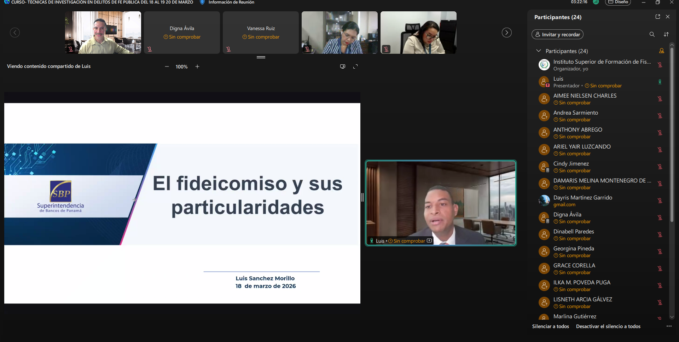679x342 pixels.
Task: Open Información de Reunión
Action: point(231,2)
